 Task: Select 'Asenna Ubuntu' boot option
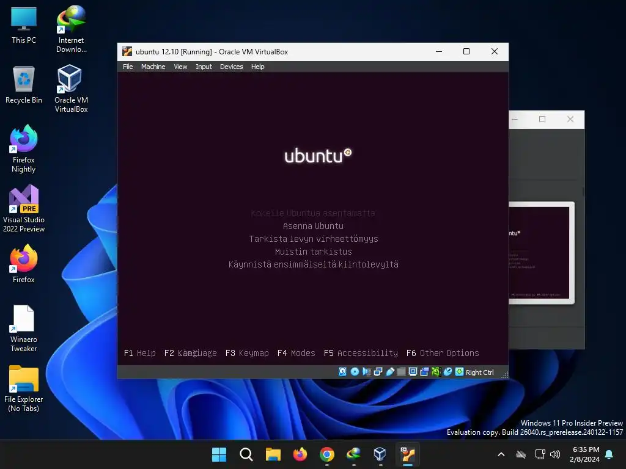click(x=313, y=226)
